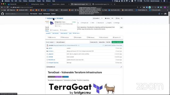Open the Wiki repository tab

pos(92,23)
